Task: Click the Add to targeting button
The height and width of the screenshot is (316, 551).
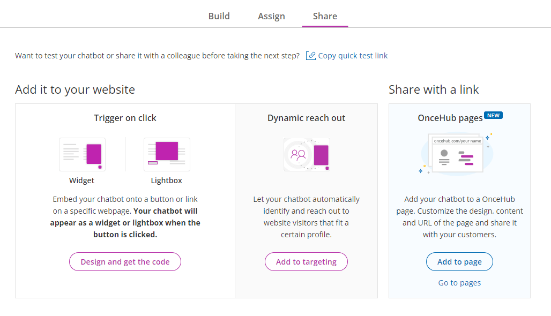Action: (306, 261)
